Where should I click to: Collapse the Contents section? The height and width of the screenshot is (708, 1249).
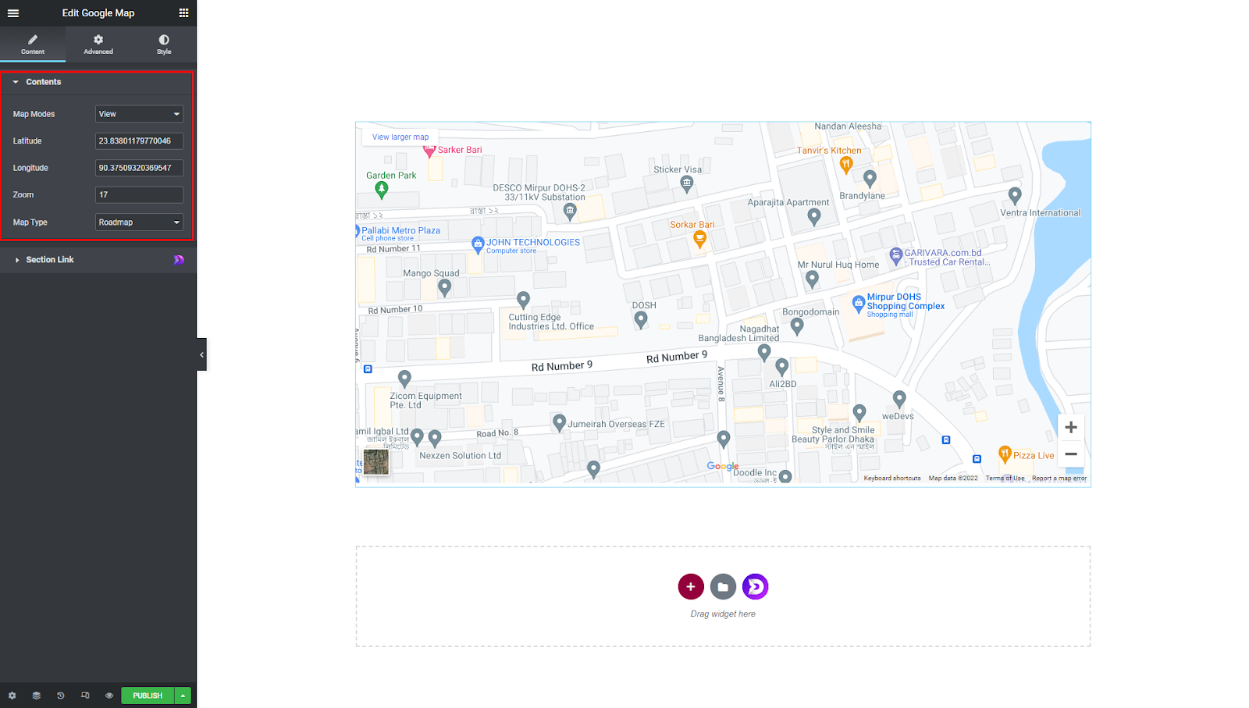click(98, 82)
